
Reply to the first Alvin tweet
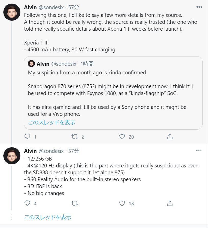click(x=27, y=137)
